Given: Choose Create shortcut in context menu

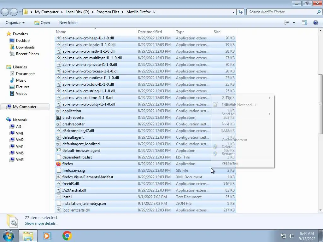Looking at the screenshot, I should coord(243,140).
